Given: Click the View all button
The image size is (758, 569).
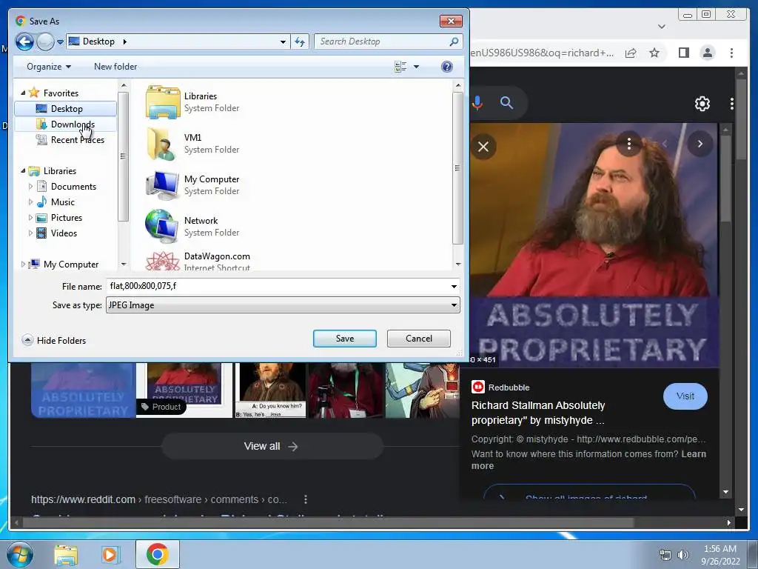Looking at the screenshot, I should click(x=272, y=446).
